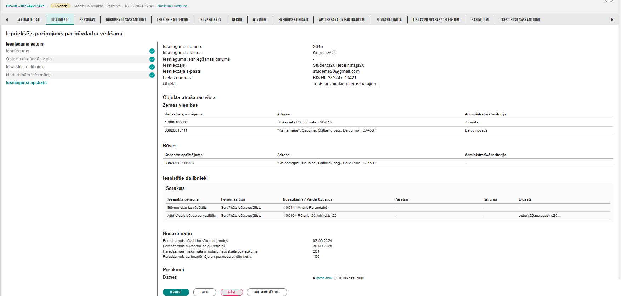621x296 pixels.
Task: Open the Energosertifikāti tab
Action: [x=293, y=20]
